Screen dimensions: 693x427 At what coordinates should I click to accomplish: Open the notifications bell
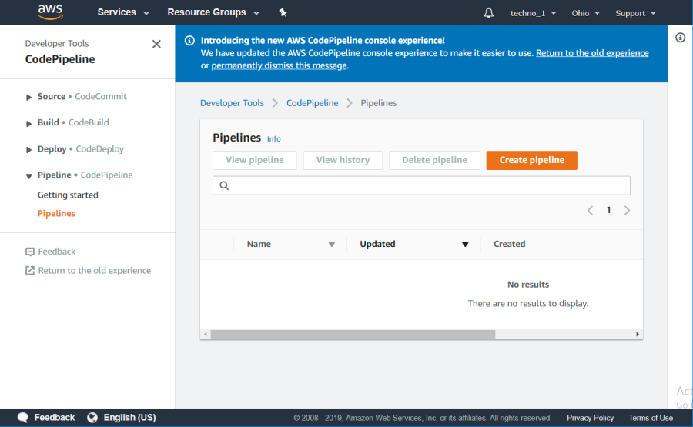(x=488, y=13)
